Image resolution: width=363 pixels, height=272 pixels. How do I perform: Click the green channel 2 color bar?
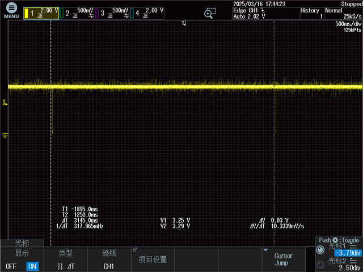pos(62,14)
